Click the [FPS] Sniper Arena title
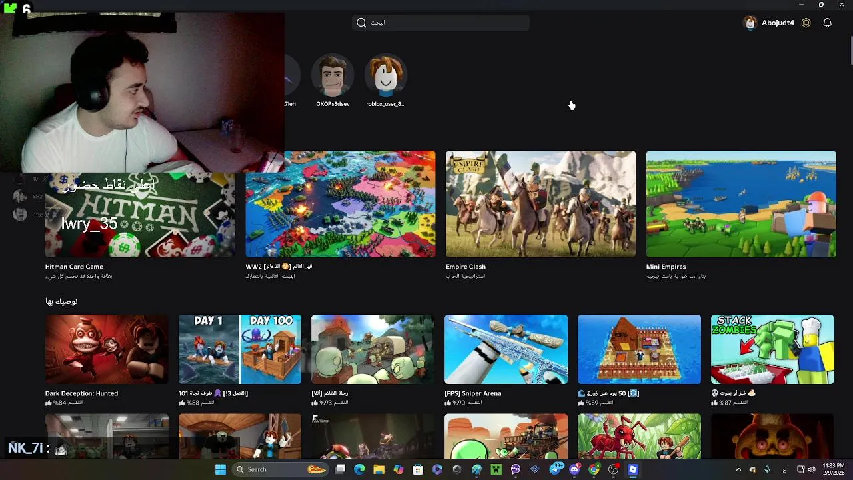The height and width of the screenshot is (480, 853). tap(472, 393)
